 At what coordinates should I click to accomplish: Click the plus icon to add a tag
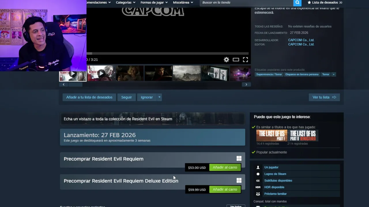click(x=334, y=74)
